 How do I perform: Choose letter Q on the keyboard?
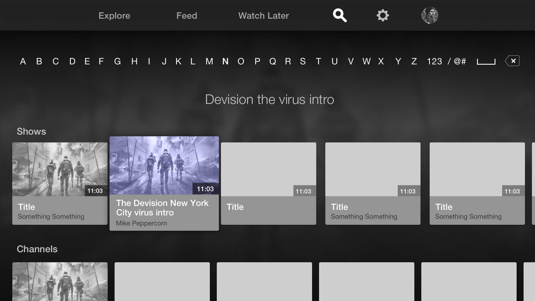273,61
